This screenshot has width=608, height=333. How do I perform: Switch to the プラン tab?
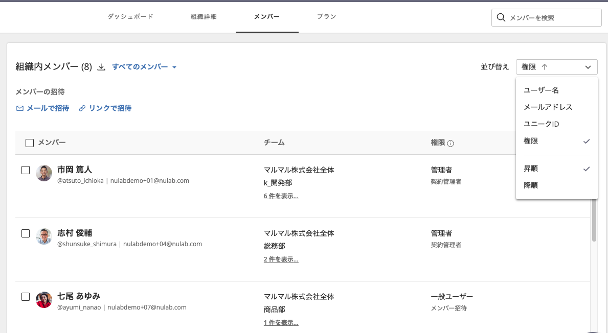click(326, 17)
